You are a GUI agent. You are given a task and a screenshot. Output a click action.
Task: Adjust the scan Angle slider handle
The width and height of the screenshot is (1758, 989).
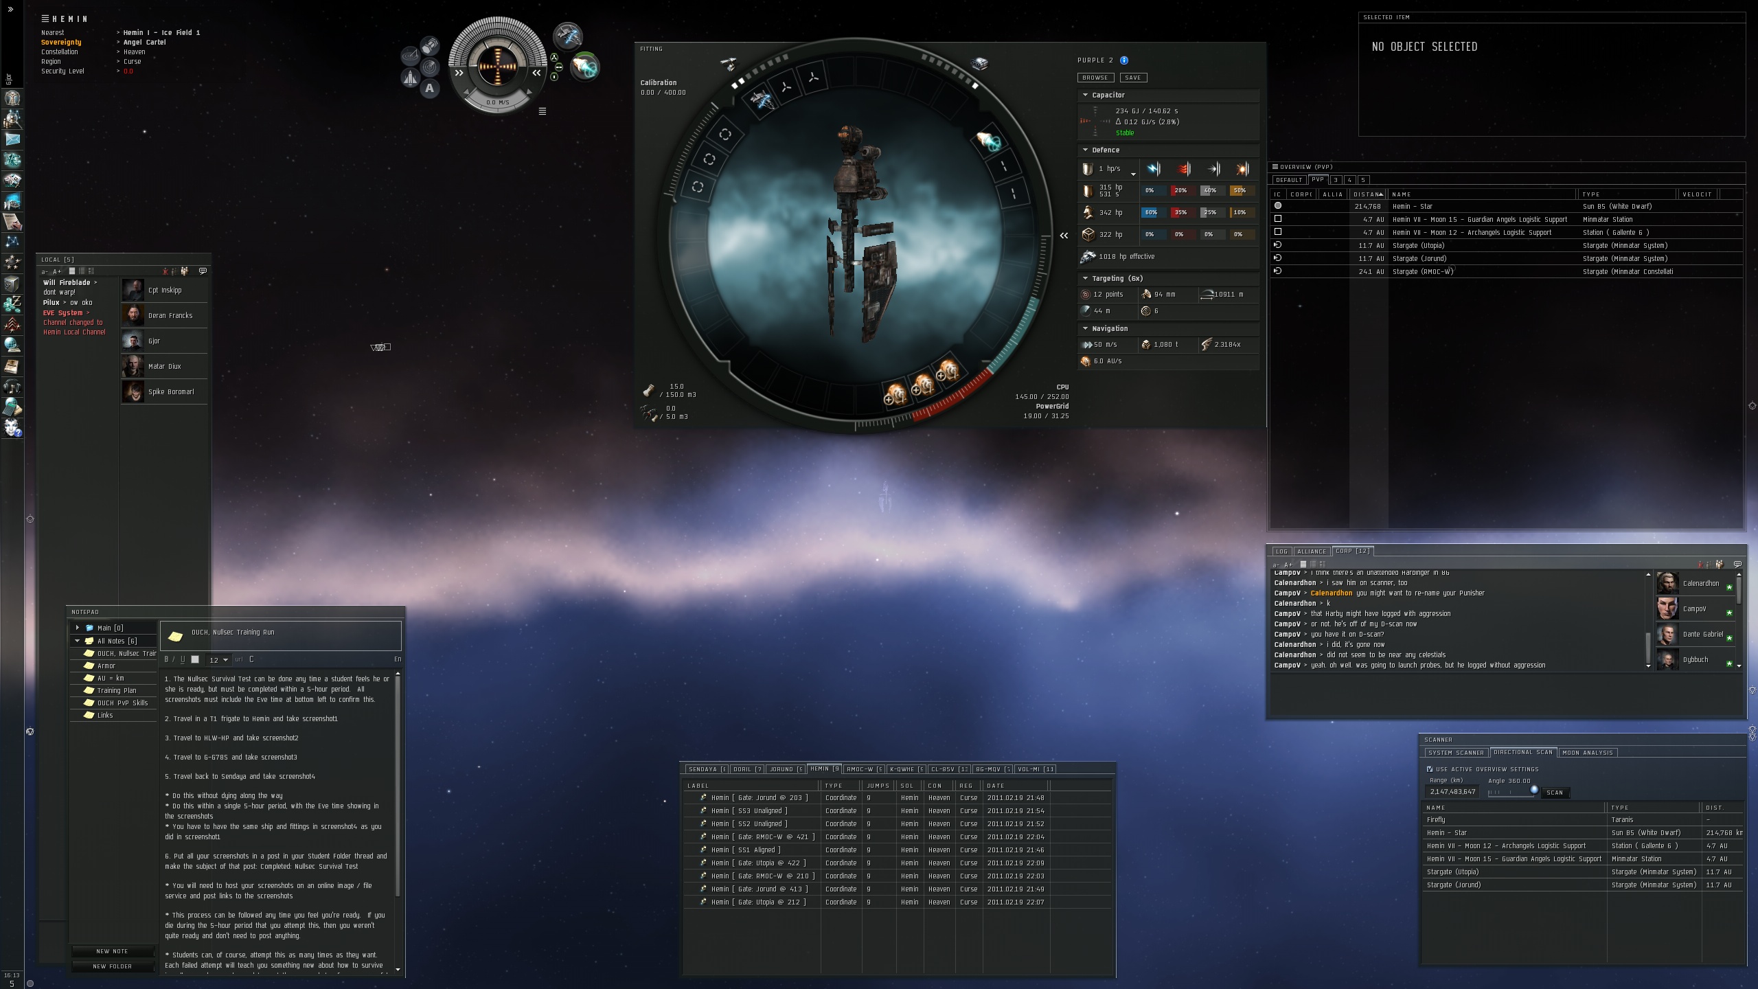click(1533, 790)
